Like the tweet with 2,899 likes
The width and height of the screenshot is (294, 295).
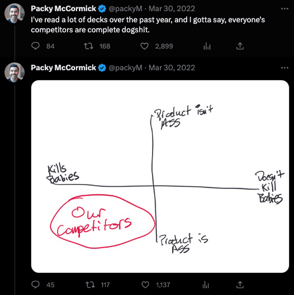click(x=144, y=46)
